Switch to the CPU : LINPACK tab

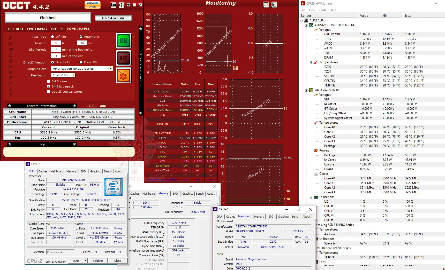click(x=37, y=29)
